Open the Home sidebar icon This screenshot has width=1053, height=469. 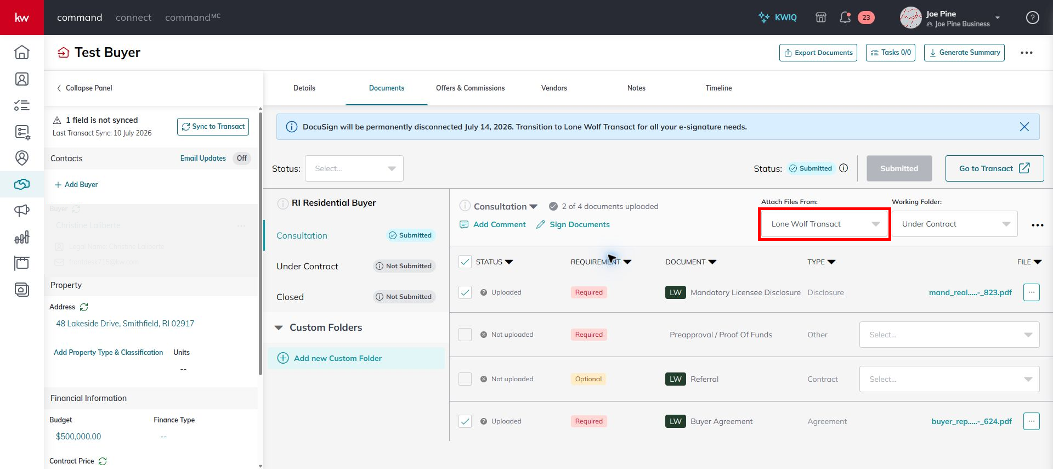pyautogui.click(x=22, y=53)
